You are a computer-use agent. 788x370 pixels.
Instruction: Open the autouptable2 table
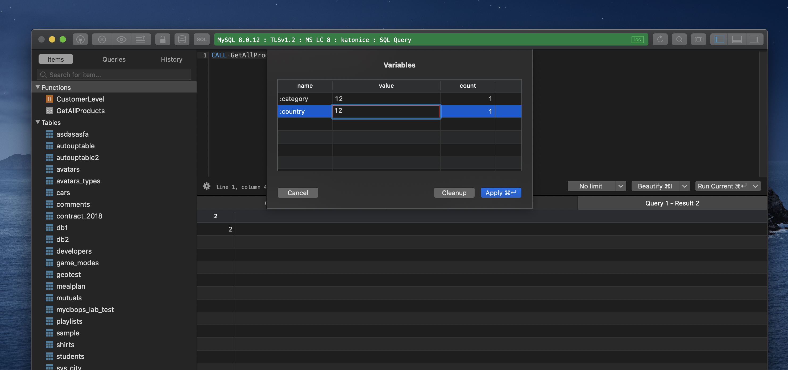point(77,158)
